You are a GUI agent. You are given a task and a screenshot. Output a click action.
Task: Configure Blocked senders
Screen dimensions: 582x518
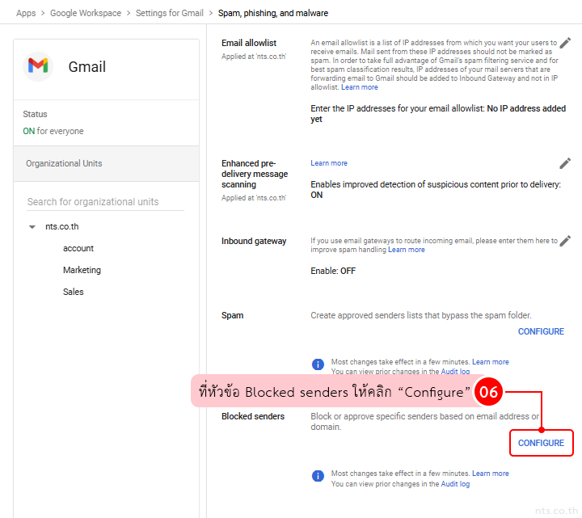coord(541,443)
